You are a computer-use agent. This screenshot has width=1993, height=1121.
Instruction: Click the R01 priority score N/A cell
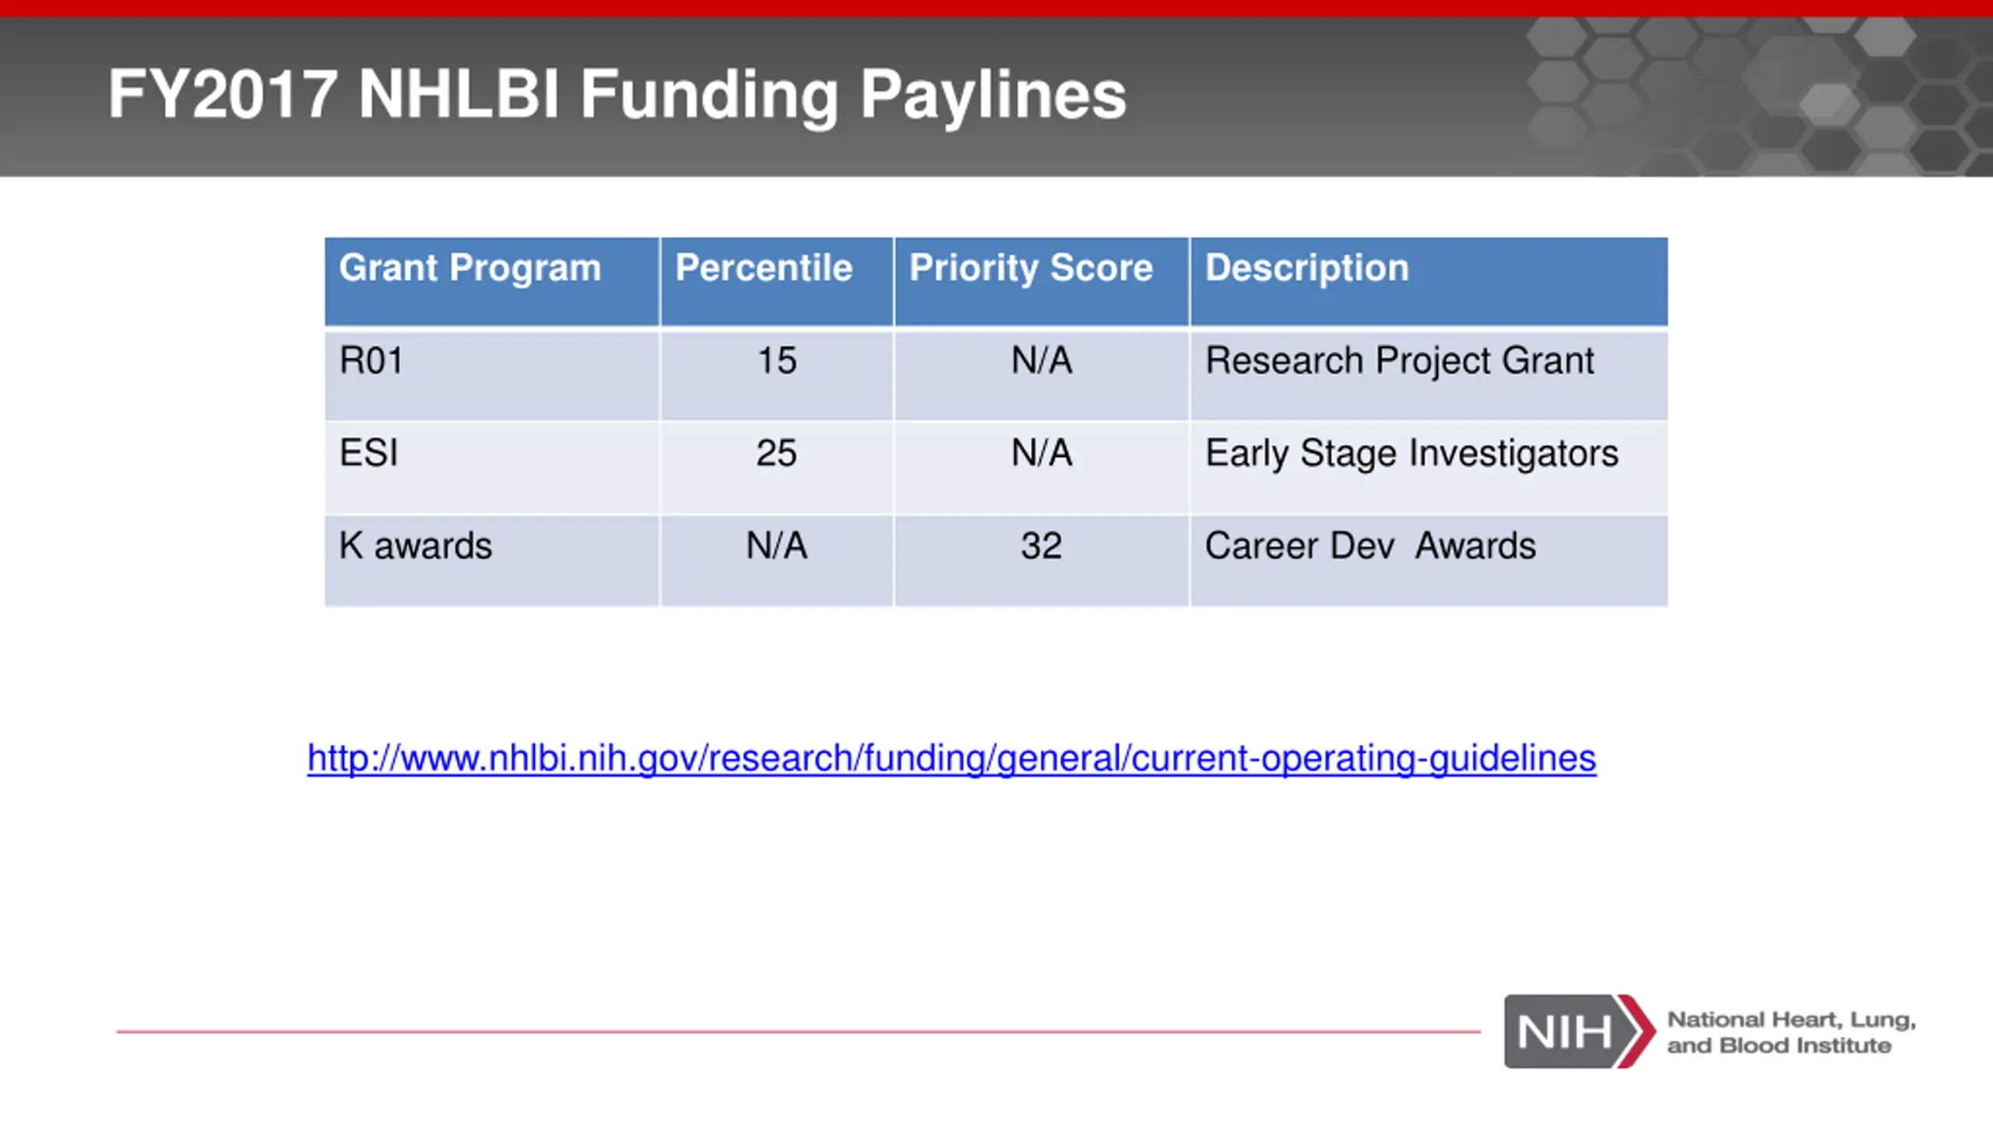click(1042, 376)
